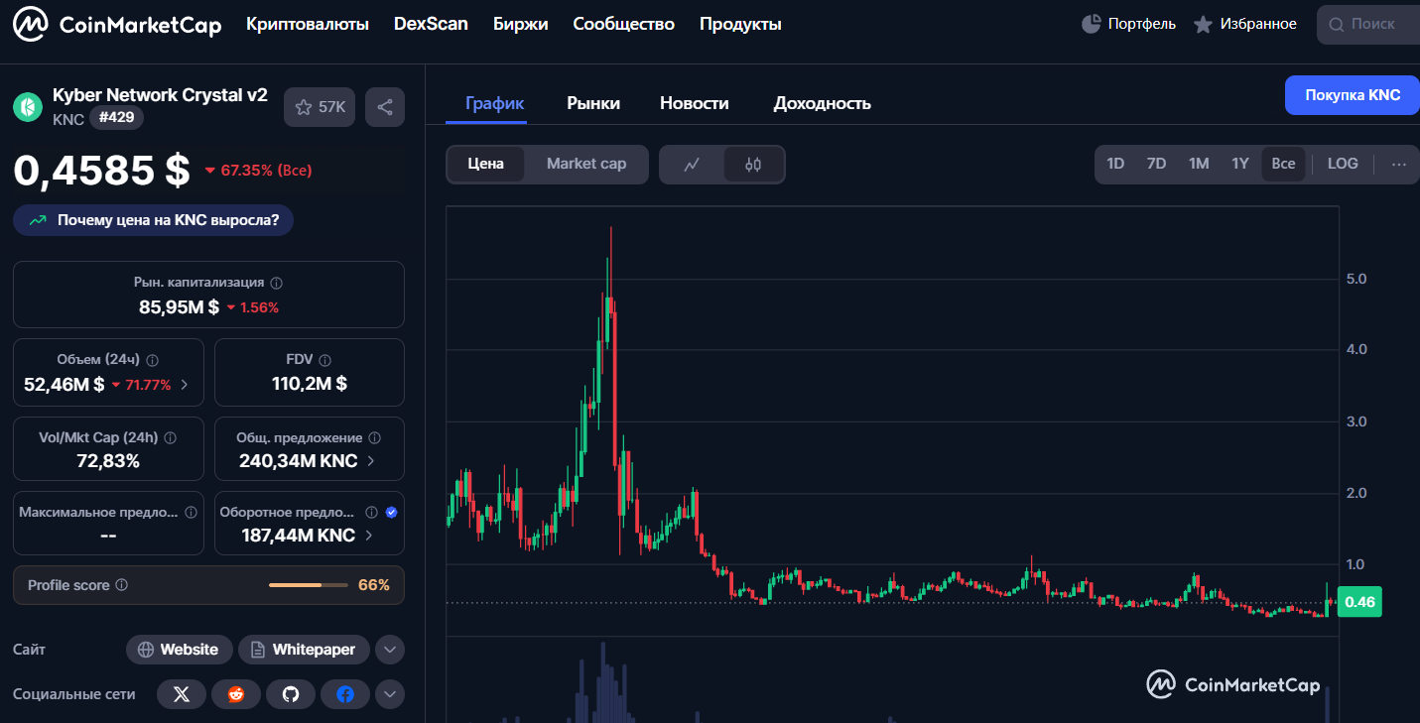This screenshot has width=1420, height=723.
Task: Expand Объем (24ч) details arrow
Action: coord(184,385)
